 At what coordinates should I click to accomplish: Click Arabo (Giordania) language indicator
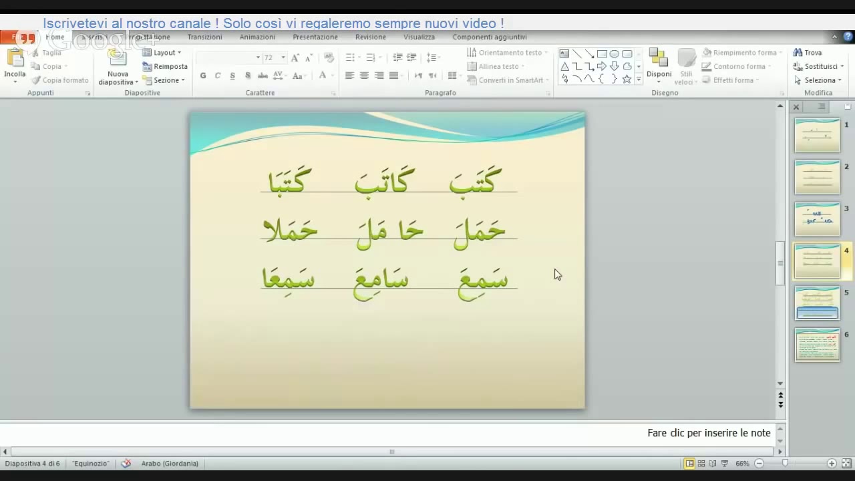(x=170, y=463)
